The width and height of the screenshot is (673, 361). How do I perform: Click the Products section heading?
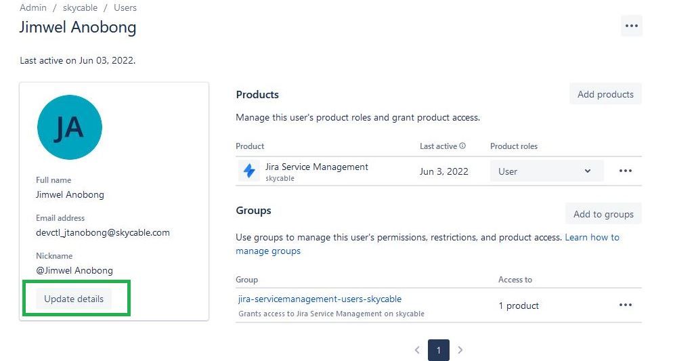[x=257, y=94]
